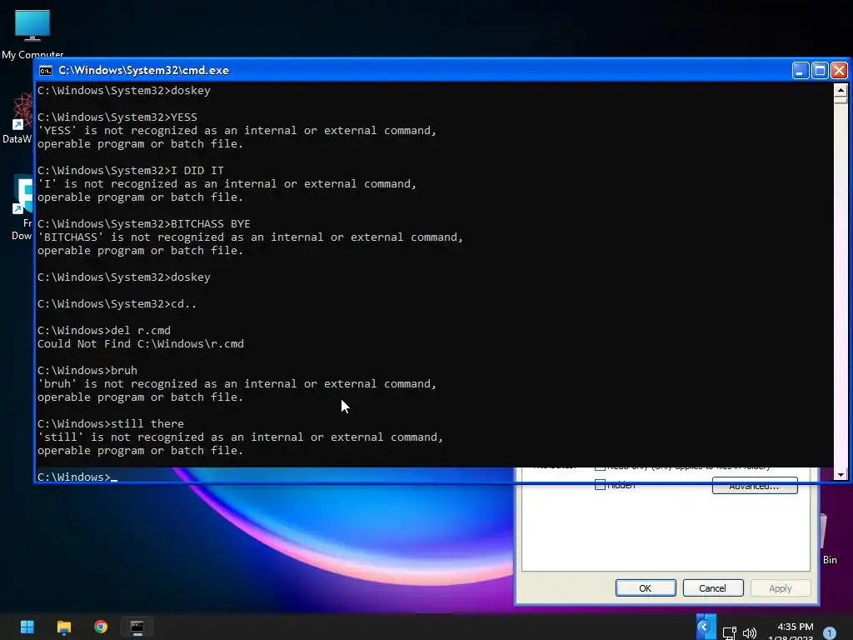Click OK in the properties dialog
Viewport: 853px width, 640px height.
[x=646, y=588]
